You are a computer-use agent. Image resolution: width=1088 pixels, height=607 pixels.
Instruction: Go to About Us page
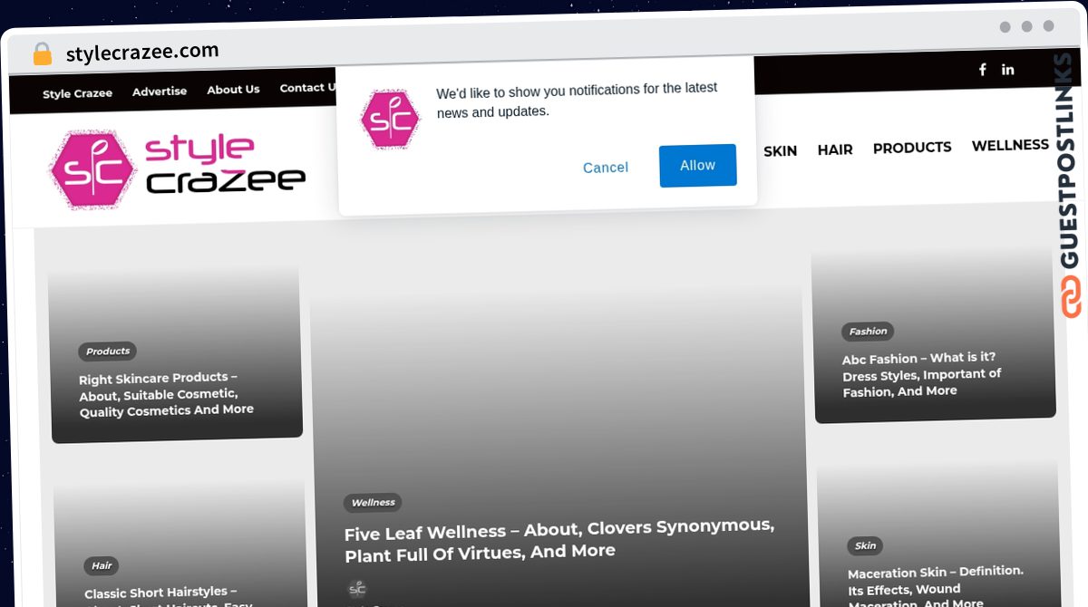(233, 90)
